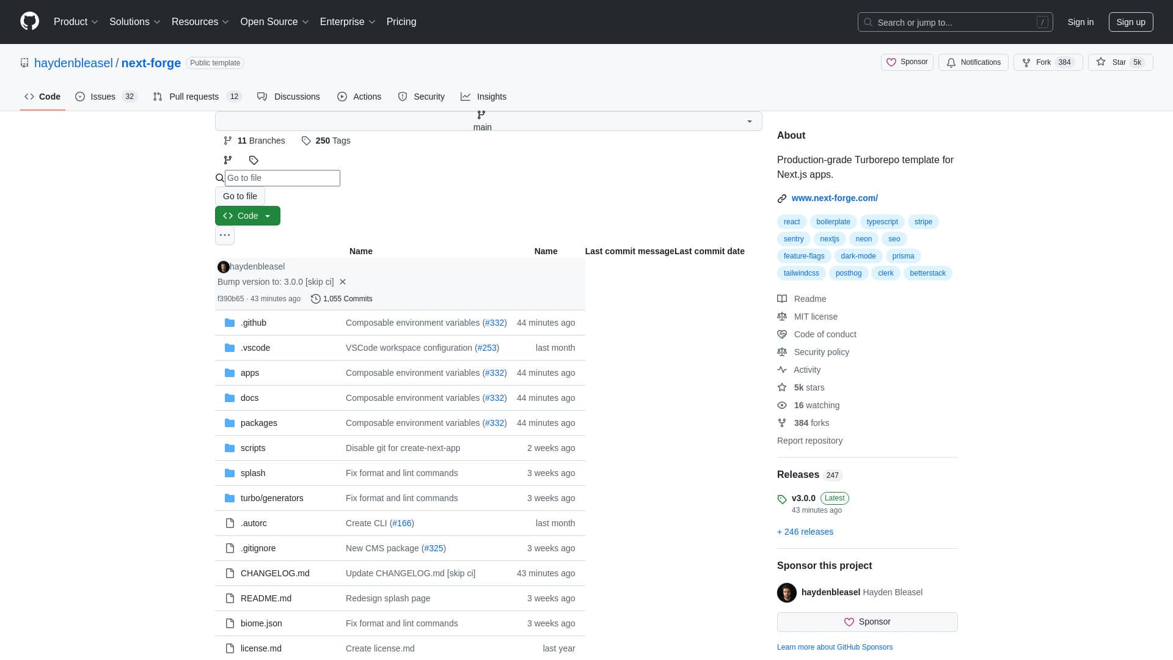Switch to the Issues tab
The image size is (1173, 660).
click(106, 97)
